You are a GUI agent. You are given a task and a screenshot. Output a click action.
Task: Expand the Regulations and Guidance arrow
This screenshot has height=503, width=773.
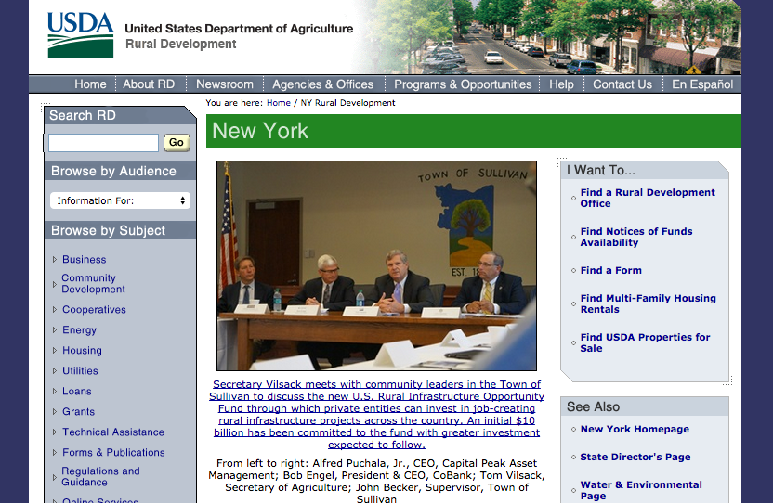tap(55, 477)
